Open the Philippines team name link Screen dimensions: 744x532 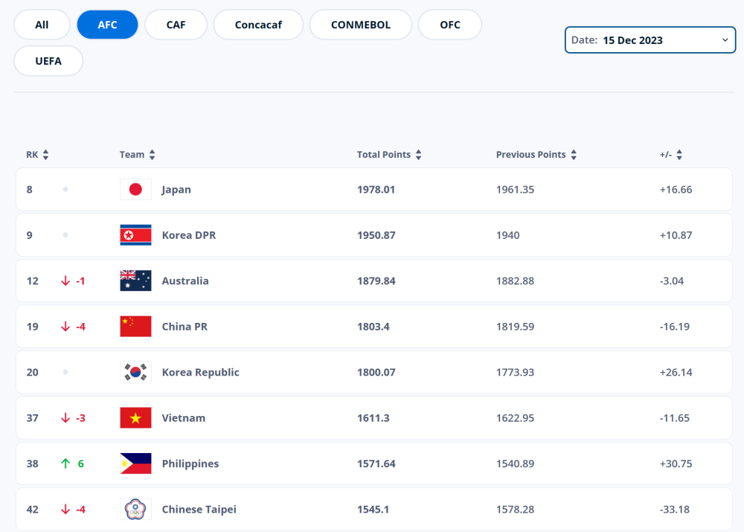190,464
